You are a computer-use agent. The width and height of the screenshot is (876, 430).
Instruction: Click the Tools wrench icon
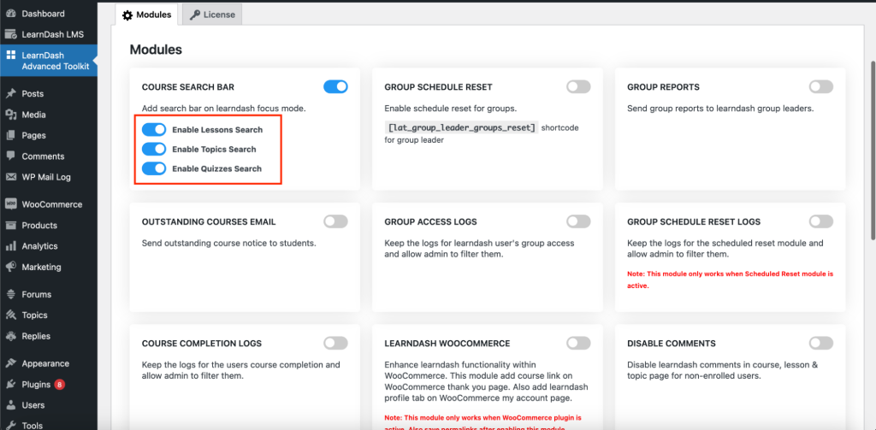10,426
